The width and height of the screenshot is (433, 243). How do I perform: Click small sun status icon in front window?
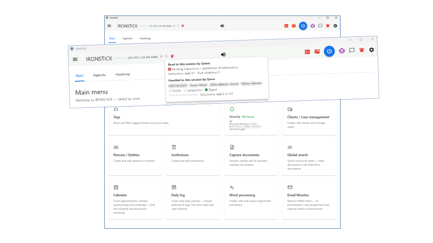coord(161,56)
